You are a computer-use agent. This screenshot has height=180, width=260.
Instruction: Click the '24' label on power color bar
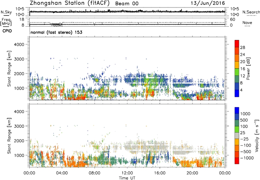(x=242, y=55)
